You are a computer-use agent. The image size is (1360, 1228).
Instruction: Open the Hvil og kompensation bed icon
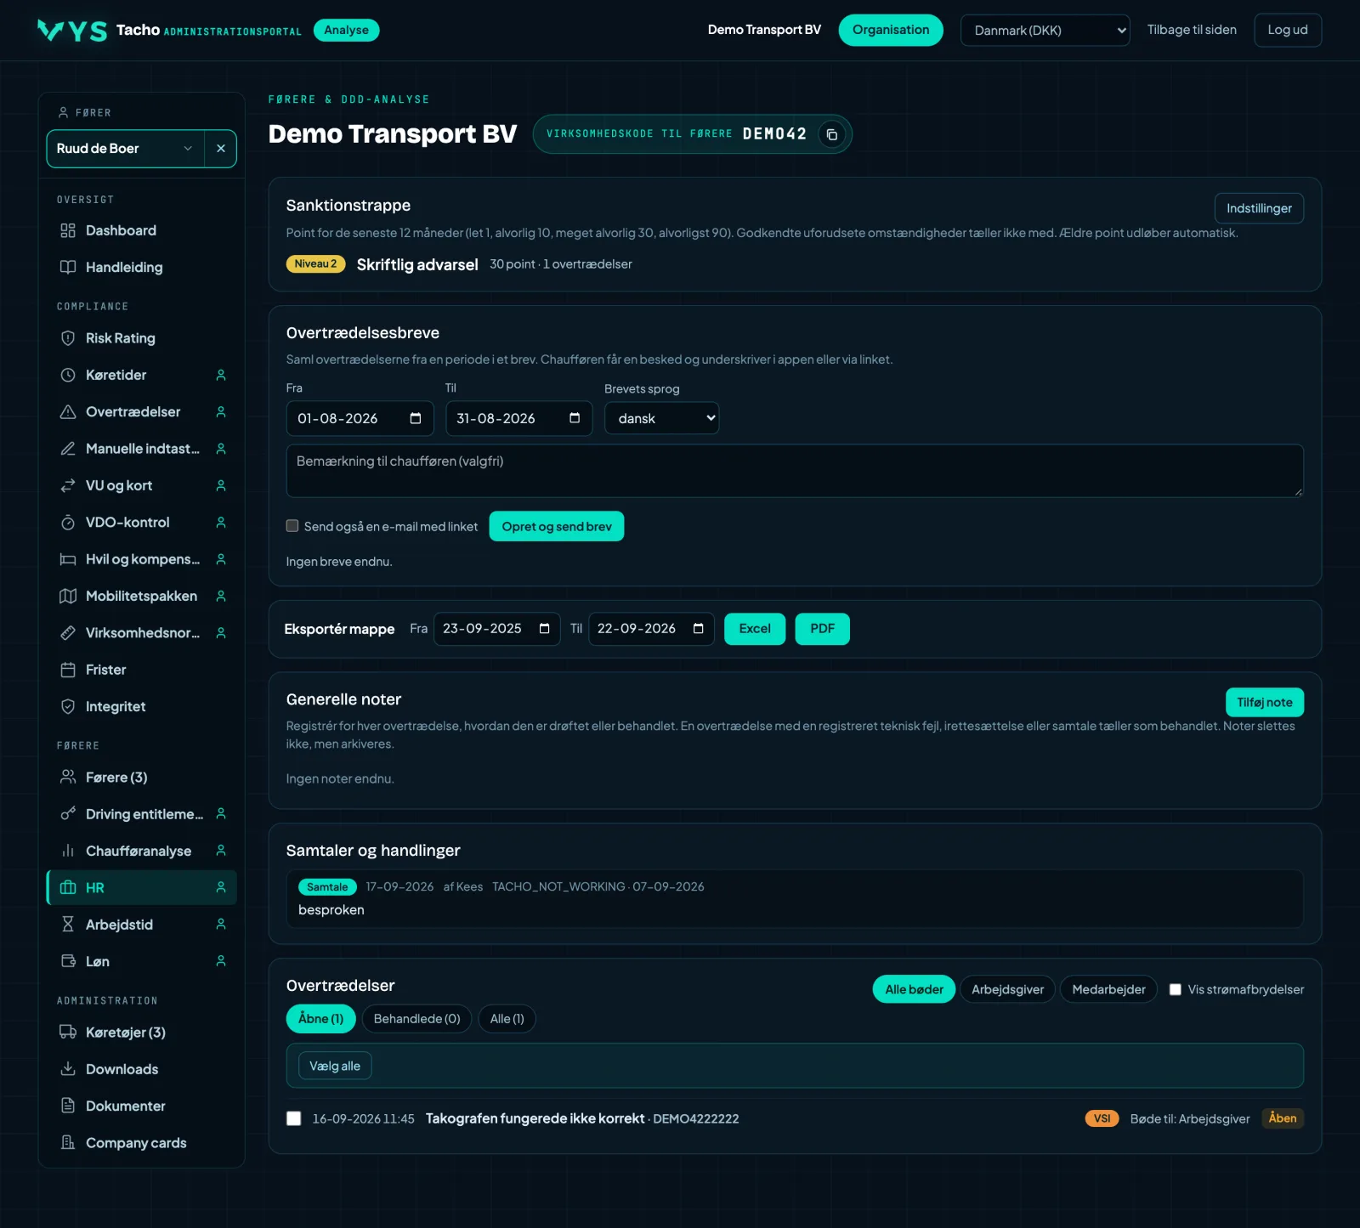[x=68, y=559]
